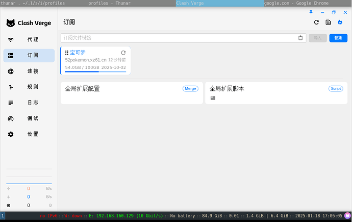This screenshot has height=222, width=352.
Task: Open the 全局扩展配置 card
Action: tap(132, 93)
